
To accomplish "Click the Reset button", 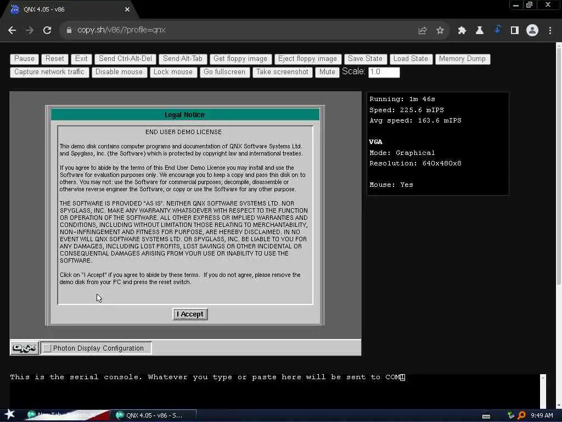I will [55, 59].
